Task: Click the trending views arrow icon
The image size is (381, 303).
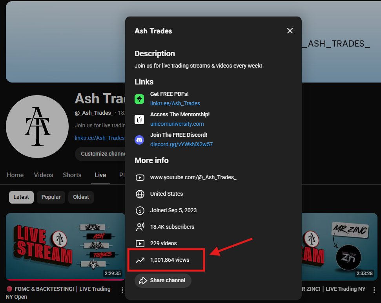Action: point(140,260)
